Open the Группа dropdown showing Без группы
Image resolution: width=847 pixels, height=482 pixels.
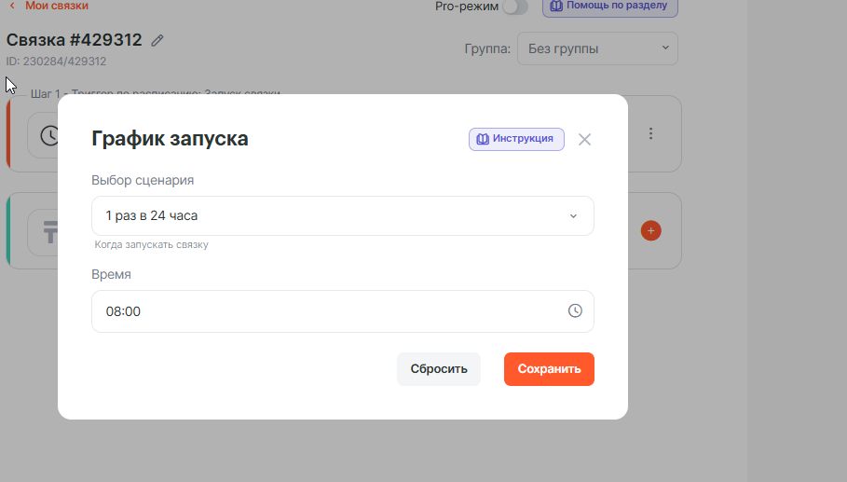(x=597, y=48)
